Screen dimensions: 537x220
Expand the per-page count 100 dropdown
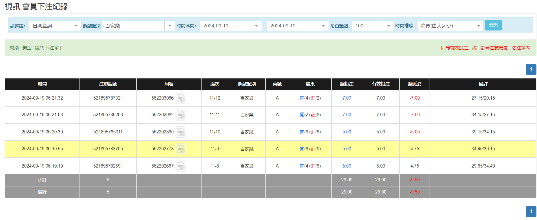388,26
